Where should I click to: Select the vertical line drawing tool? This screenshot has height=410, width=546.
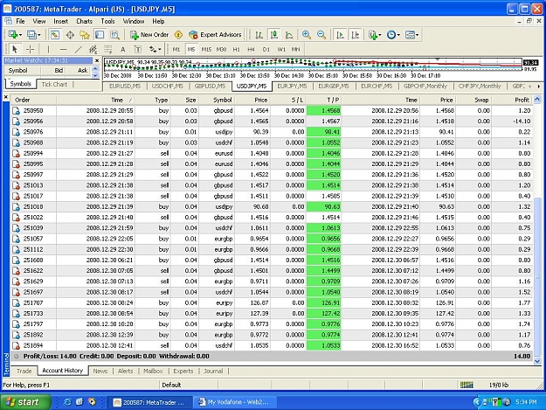coord(48,49)
